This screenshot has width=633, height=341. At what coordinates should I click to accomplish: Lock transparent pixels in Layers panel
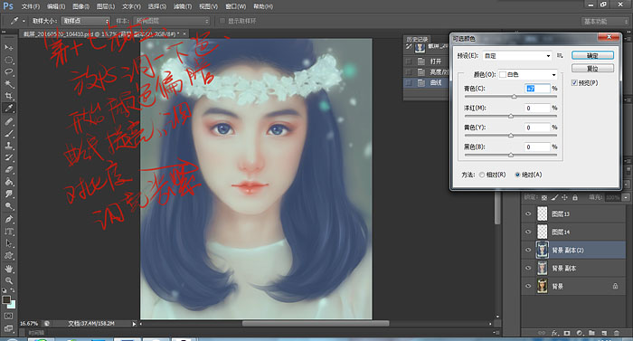(x=544, y=197)
